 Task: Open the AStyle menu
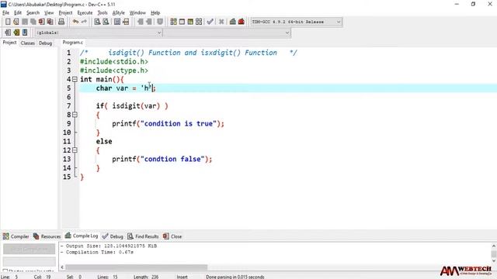click(118, 12)
